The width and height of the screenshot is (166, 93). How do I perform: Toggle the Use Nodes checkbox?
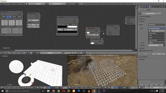tap(63, 53)
